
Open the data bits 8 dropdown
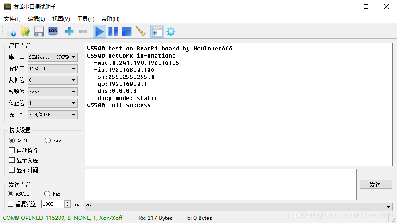(52, 80)
